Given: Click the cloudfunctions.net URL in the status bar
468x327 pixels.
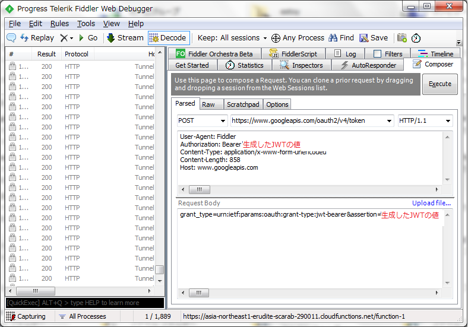Looking at the screenshot, I should 294,316.
